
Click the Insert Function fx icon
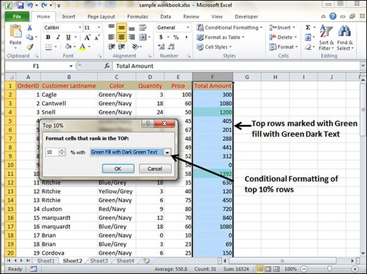[x=107, y=66]
